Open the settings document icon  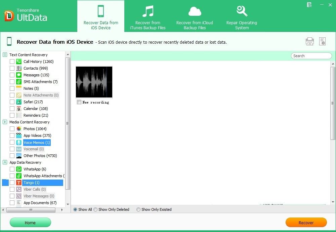tap(322, 41)
